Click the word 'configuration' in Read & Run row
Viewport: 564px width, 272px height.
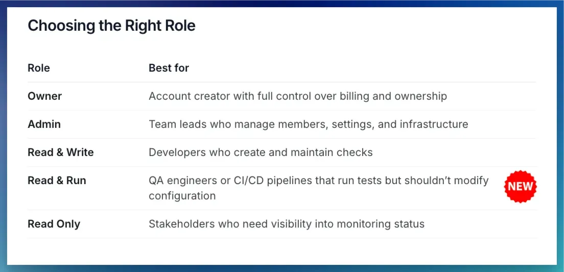pyautogui.click(x=182, y=196)
